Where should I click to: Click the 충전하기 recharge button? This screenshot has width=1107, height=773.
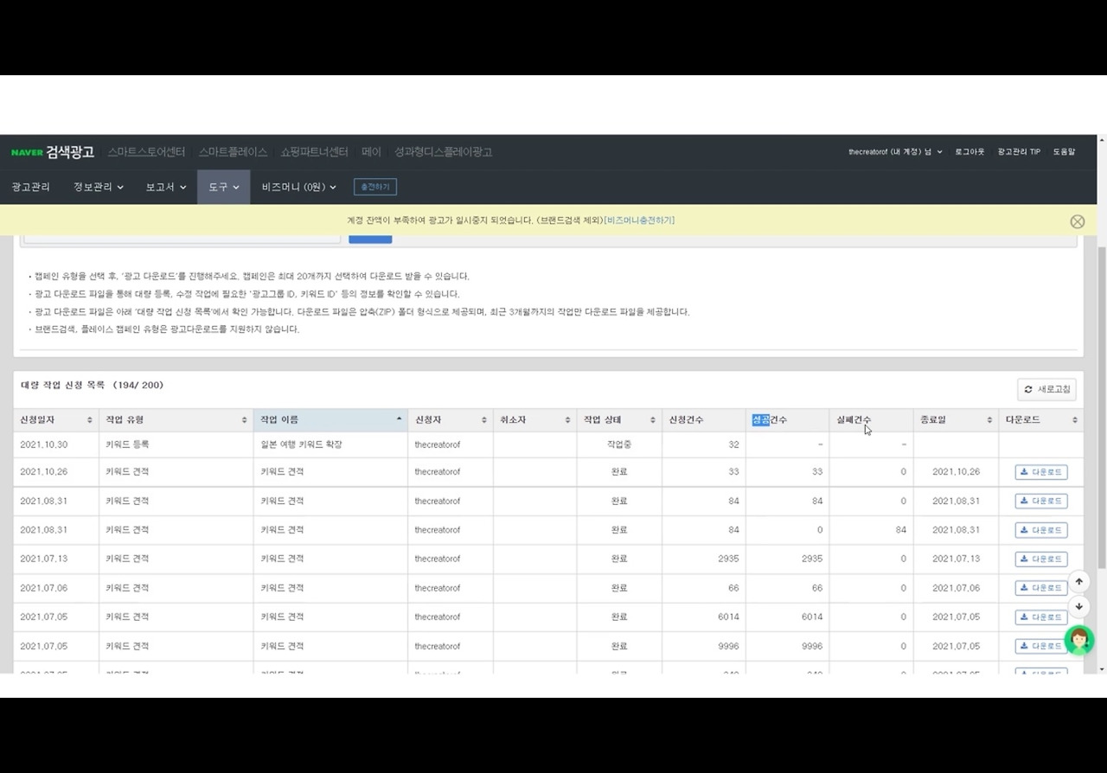(375, 187)
